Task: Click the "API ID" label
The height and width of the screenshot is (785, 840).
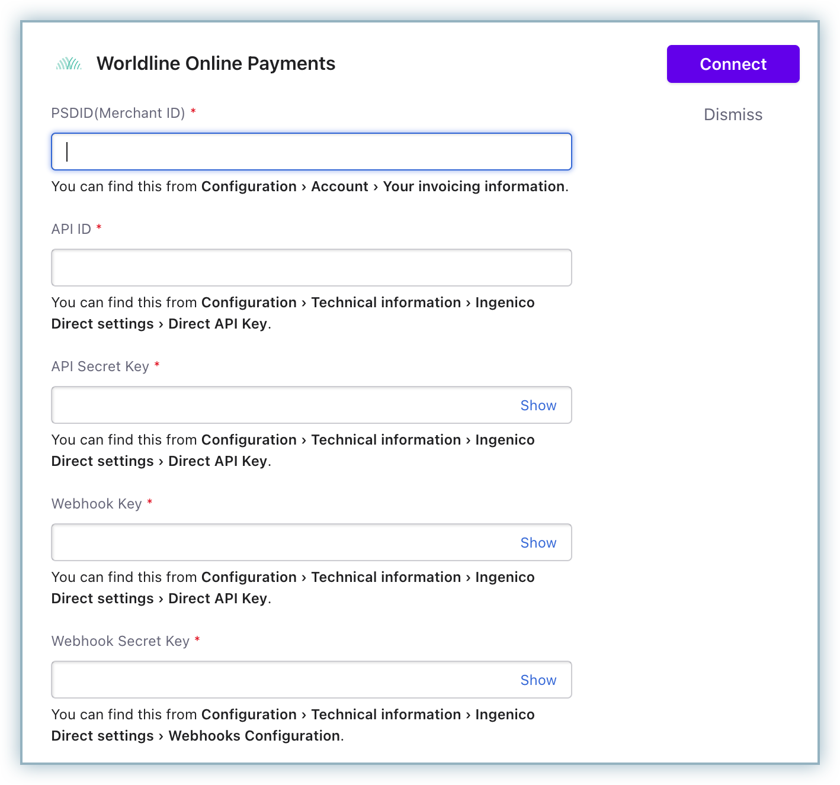Action: (x=71, y=229)
